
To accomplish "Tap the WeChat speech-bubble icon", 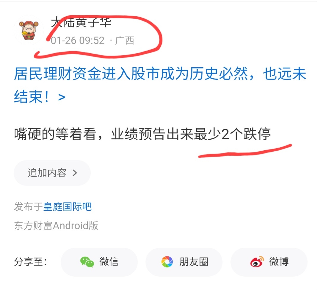I will tap(87, 262).
